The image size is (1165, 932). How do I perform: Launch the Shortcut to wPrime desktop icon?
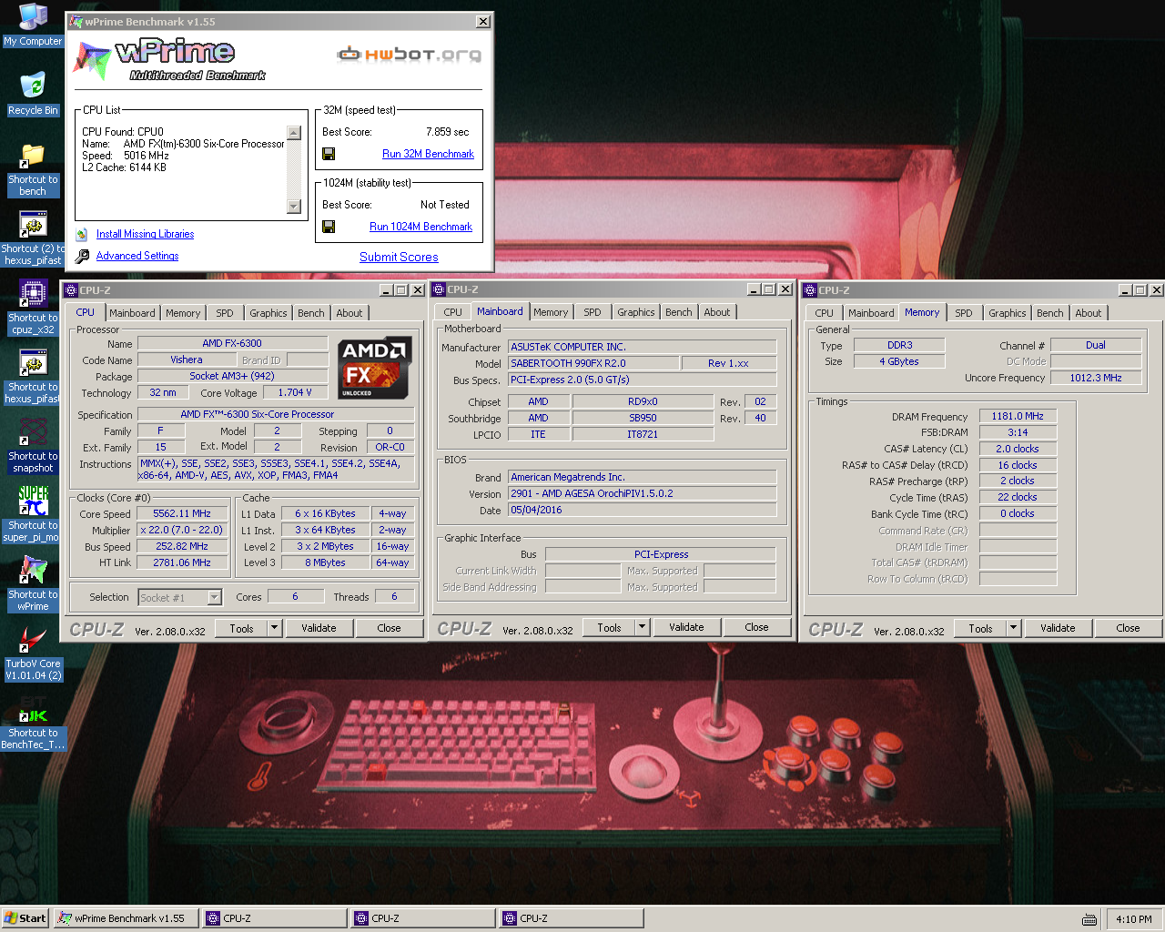33,584
